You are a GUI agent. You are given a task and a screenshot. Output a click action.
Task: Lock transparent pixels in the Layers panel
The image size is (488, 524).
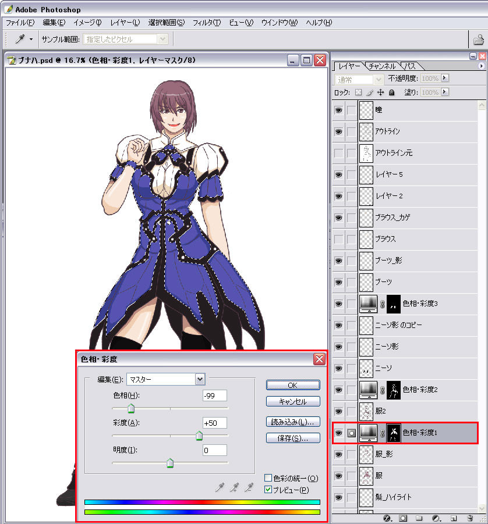(x=359, y=92)
